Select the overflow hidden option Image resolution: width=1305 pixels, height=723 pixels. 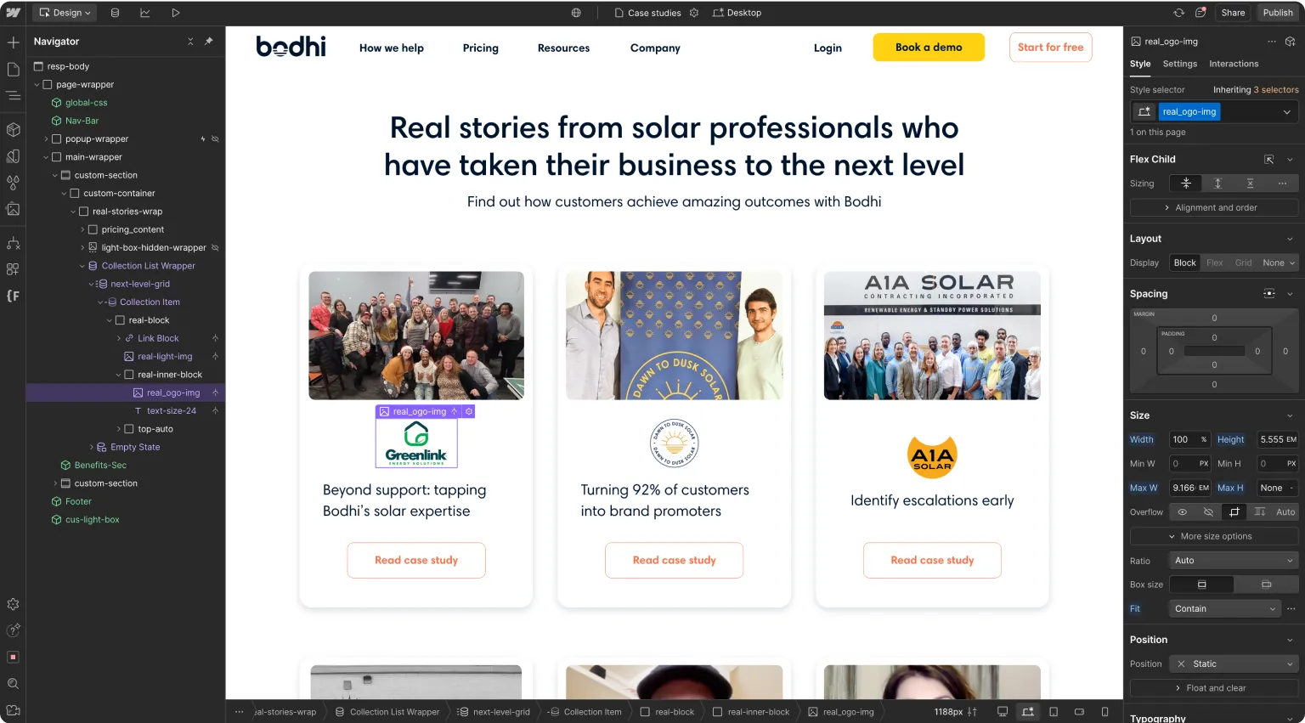pyautogui.click(x=1208, y=511)
